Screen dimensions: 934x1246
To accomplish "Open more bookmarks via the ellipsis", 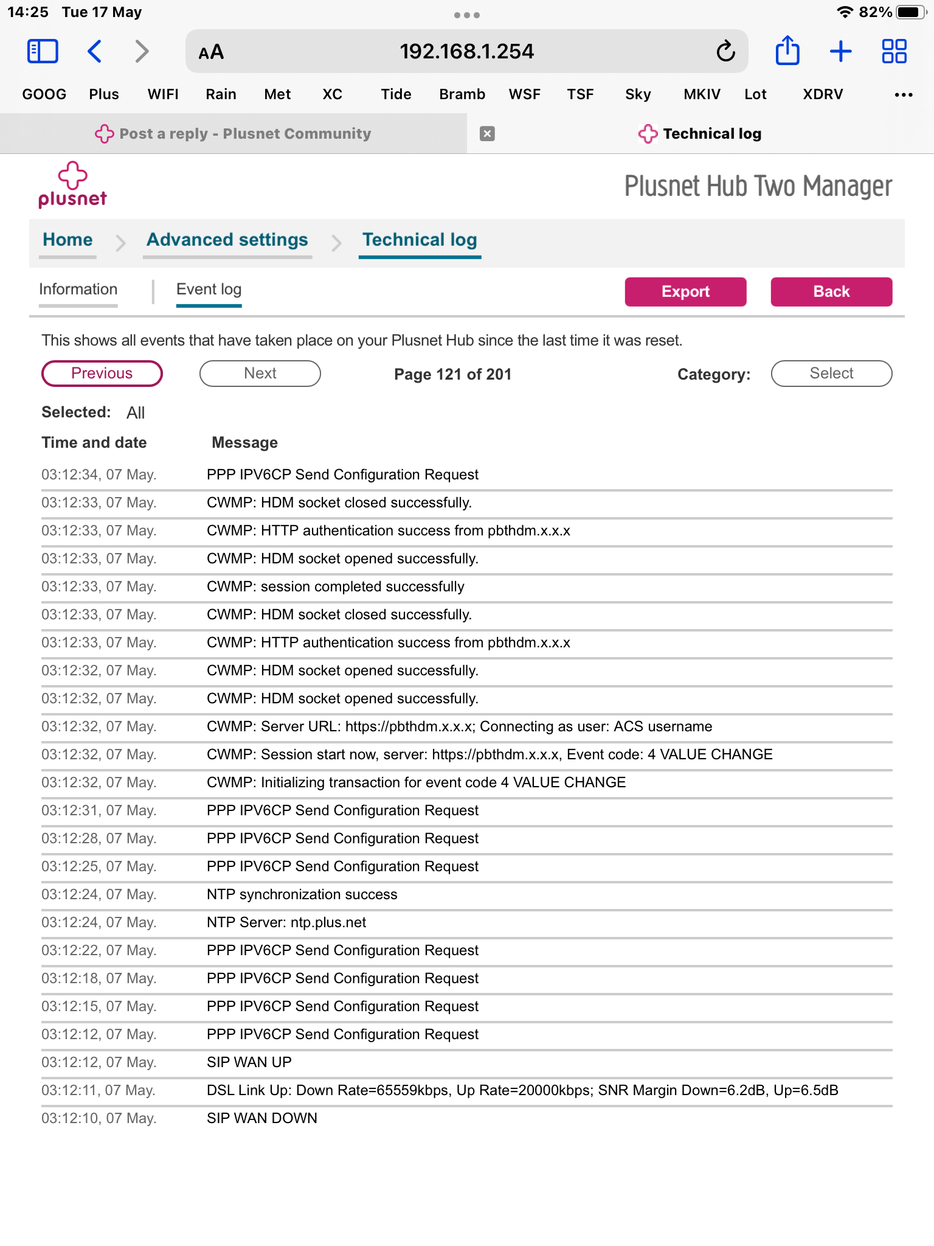I will point(904,94).
